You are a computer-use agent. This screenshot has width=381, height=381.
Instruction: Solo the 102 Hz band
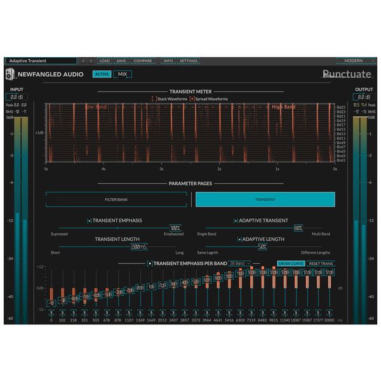(x=62, y=312)
